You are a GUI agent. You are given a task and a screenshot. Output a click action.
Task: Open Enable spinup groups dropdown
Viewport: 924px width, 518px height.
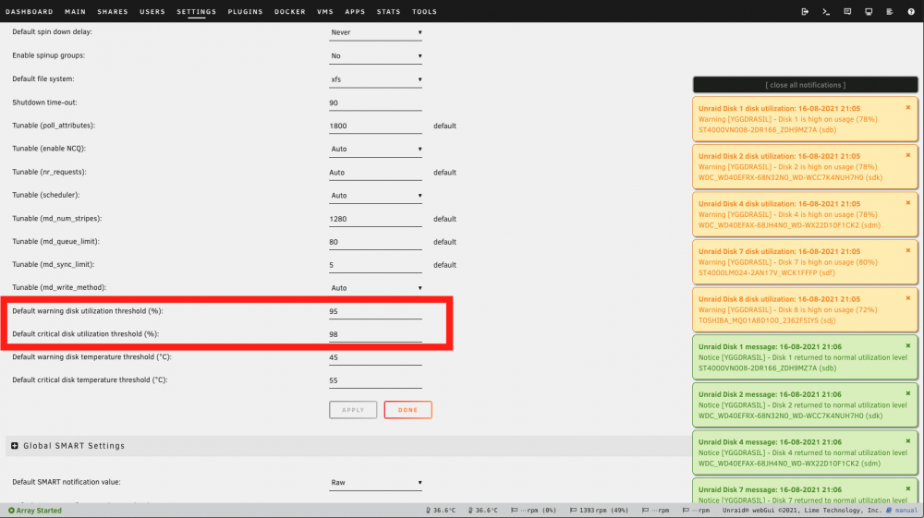tap(375, 56)
